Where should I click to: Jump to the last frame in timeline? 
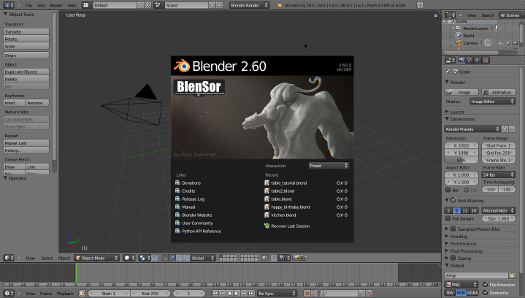[x=251, y=294]
